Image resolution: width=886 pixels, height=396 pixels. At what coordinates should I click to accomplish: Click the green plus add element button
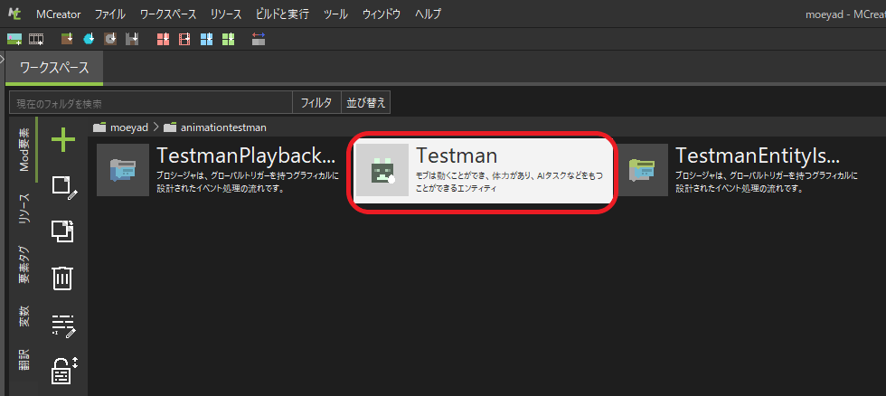63,139
